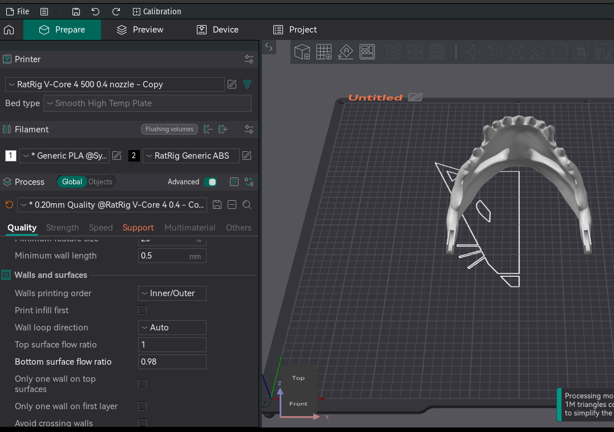Screen dimensions: 614x432
Task: Click the process list view icon
Action: (234, 181)
